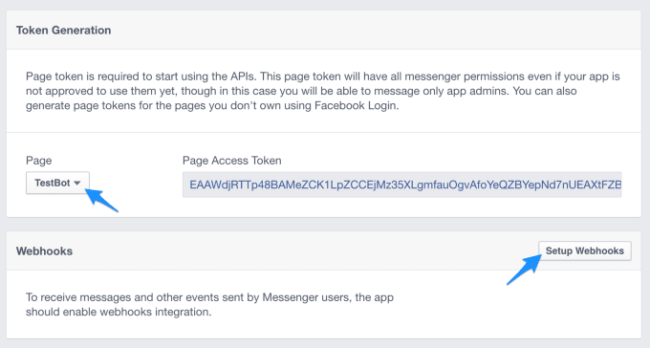Click the 'Page token is required' description text
Screen dimensions: 650x348
coord(322,91)
